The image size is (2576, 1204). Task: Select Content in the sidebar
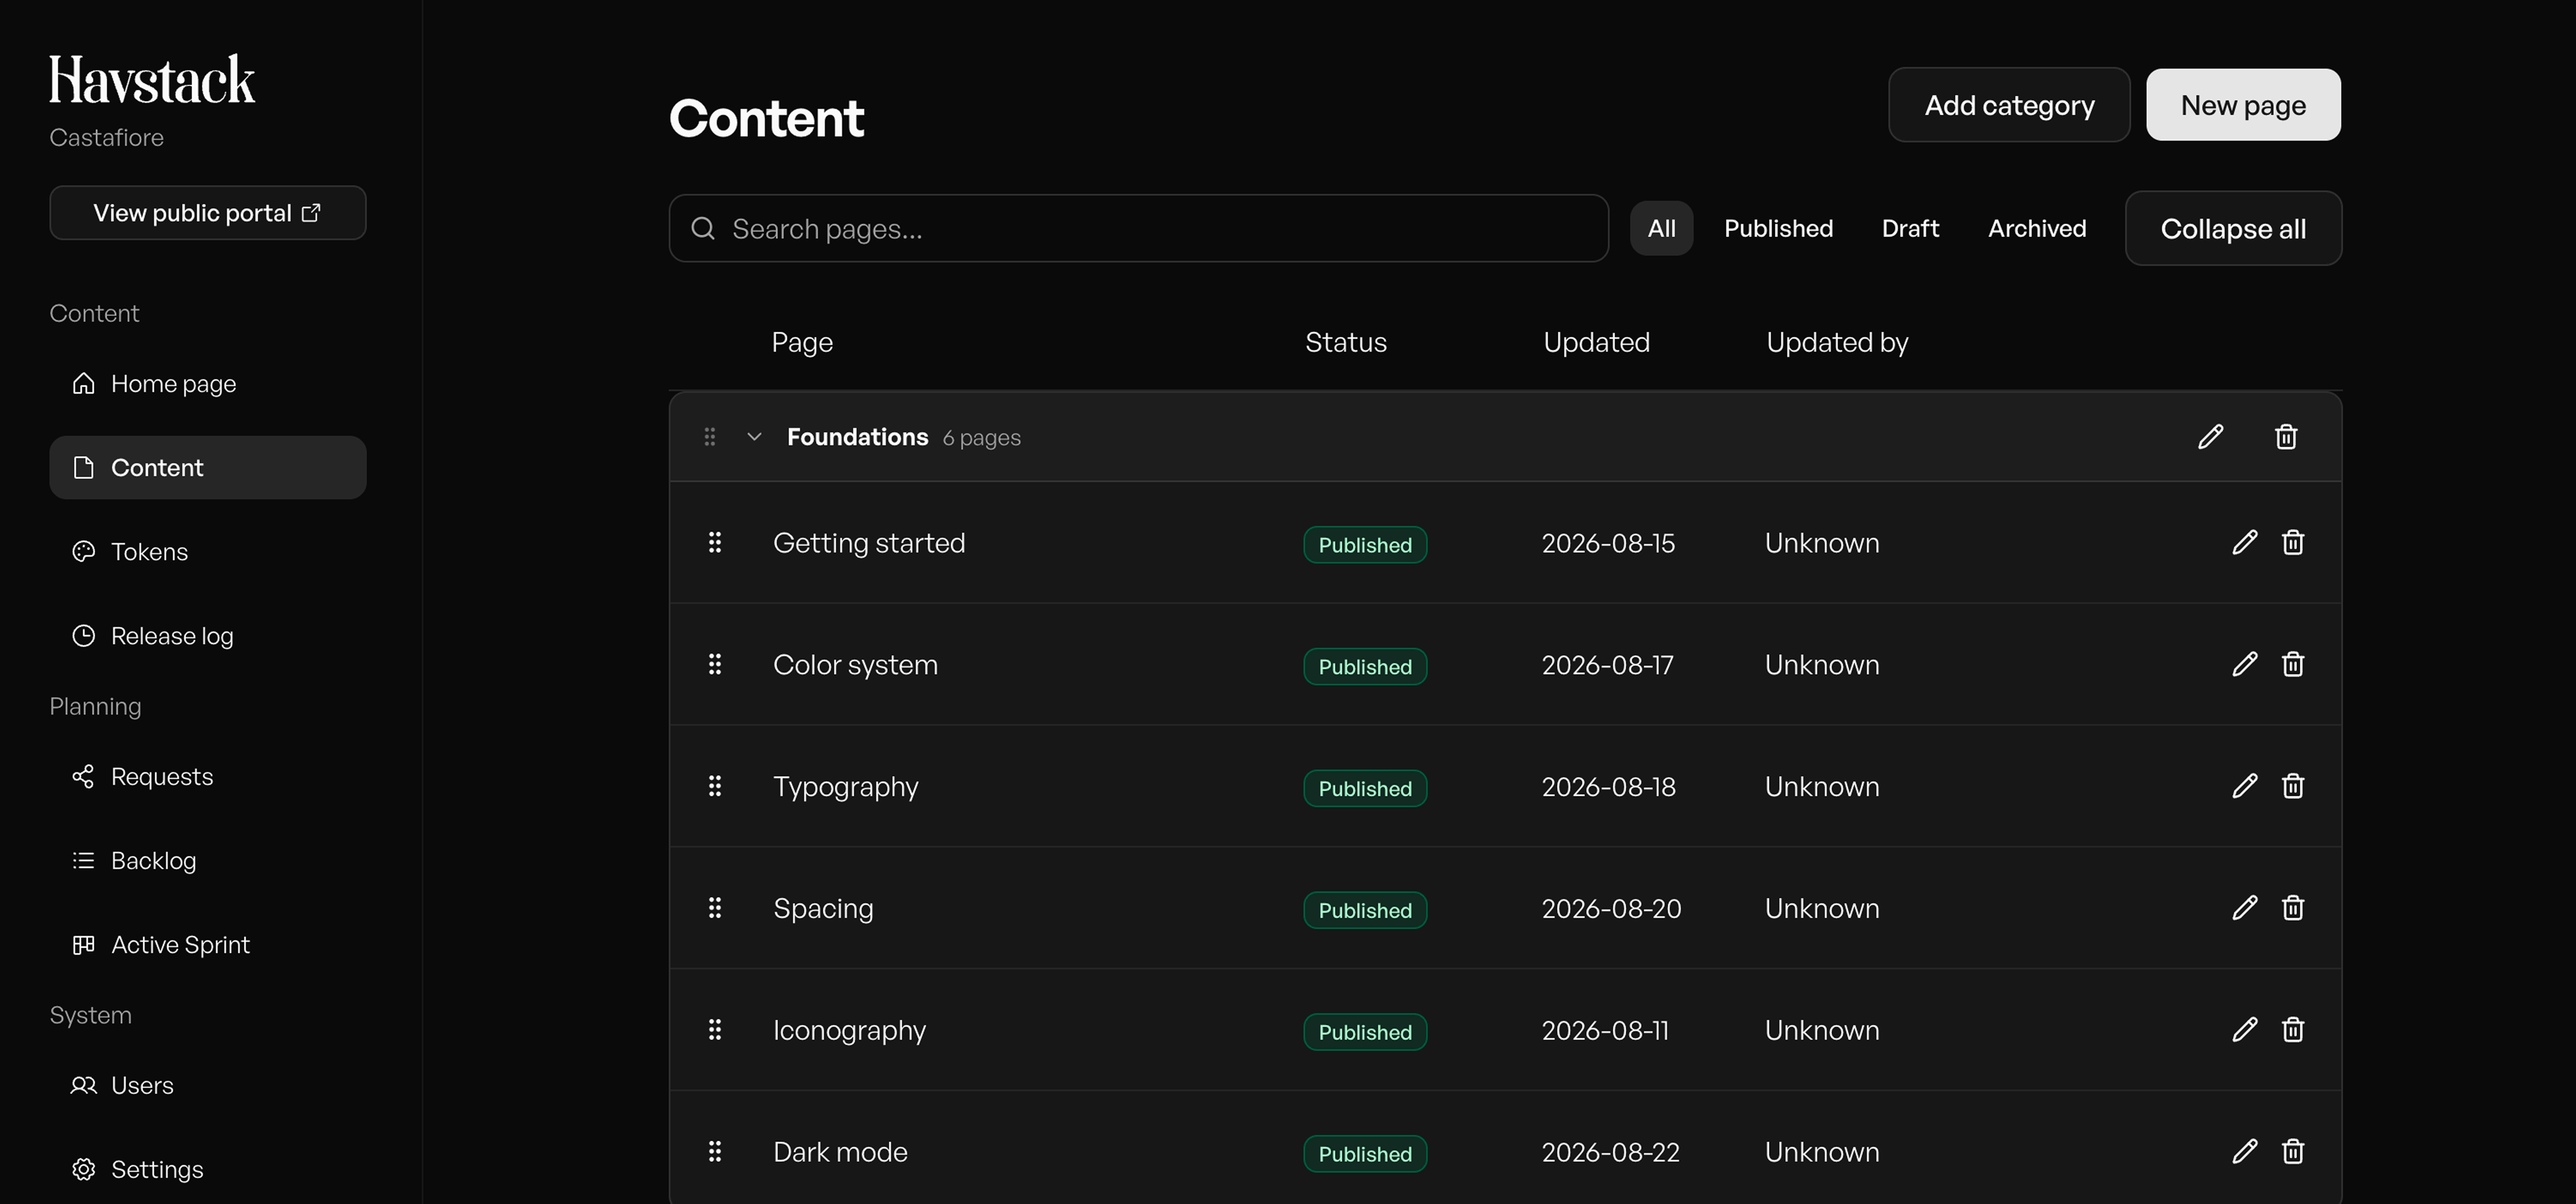[208, 468]
